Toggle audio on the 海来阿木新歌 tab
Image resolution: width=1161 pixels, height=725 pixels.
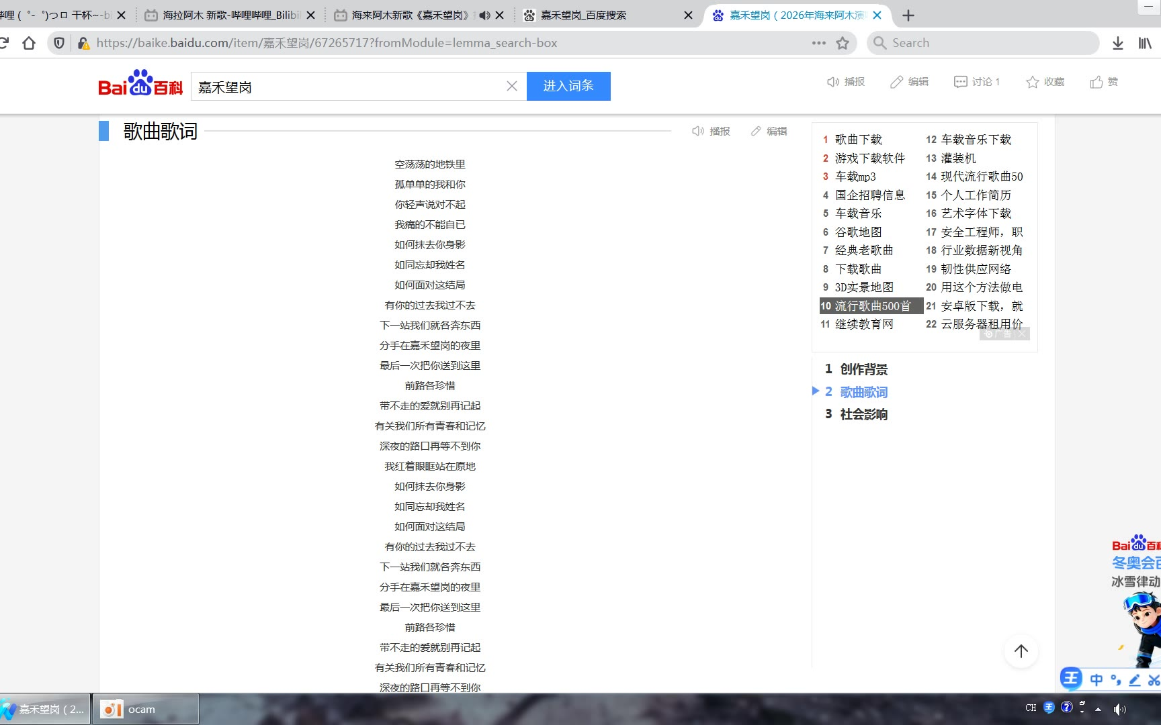pyautogui.click(x=484, y=15)
